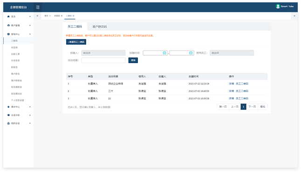This screenshot has width=301, height=172.
Task: Click the 素材中心 star icon
Action: click(8, 107)
